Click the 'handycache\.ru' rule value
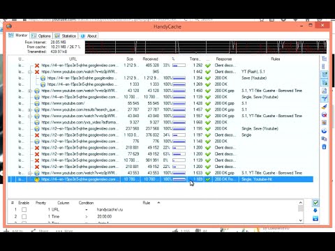The width and height of the screenshot is (335, 251). coord(110,210)
